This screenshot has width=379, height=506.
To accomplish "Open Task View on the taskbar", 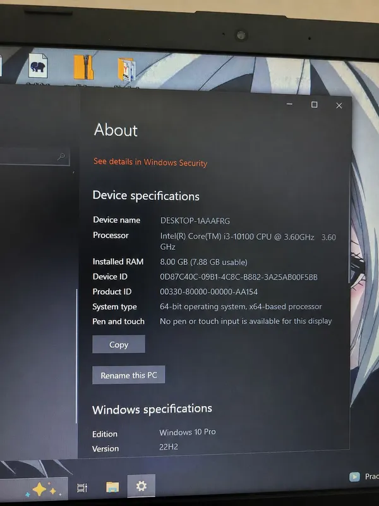I will 82,488.
